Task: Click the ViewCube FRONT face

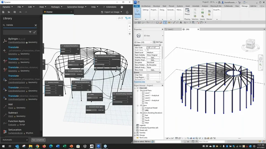Action: point(250,44)
